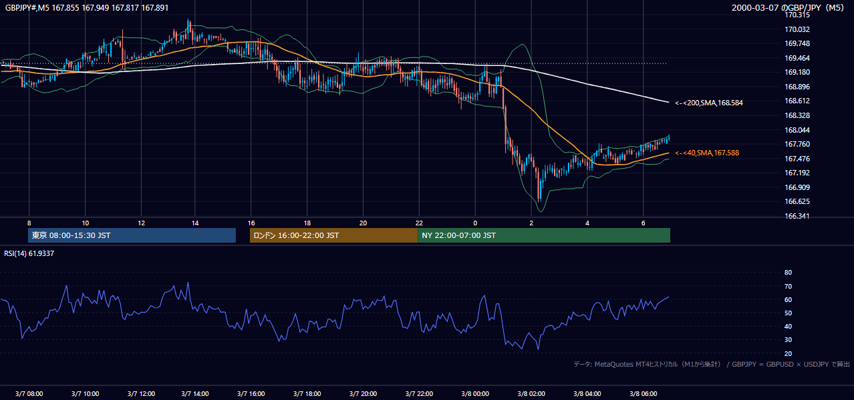The width and height of the screenshot is (854, 400).
Task: Click RSI scale level 50
Action: pyautogui.click(x=789, y=313)
